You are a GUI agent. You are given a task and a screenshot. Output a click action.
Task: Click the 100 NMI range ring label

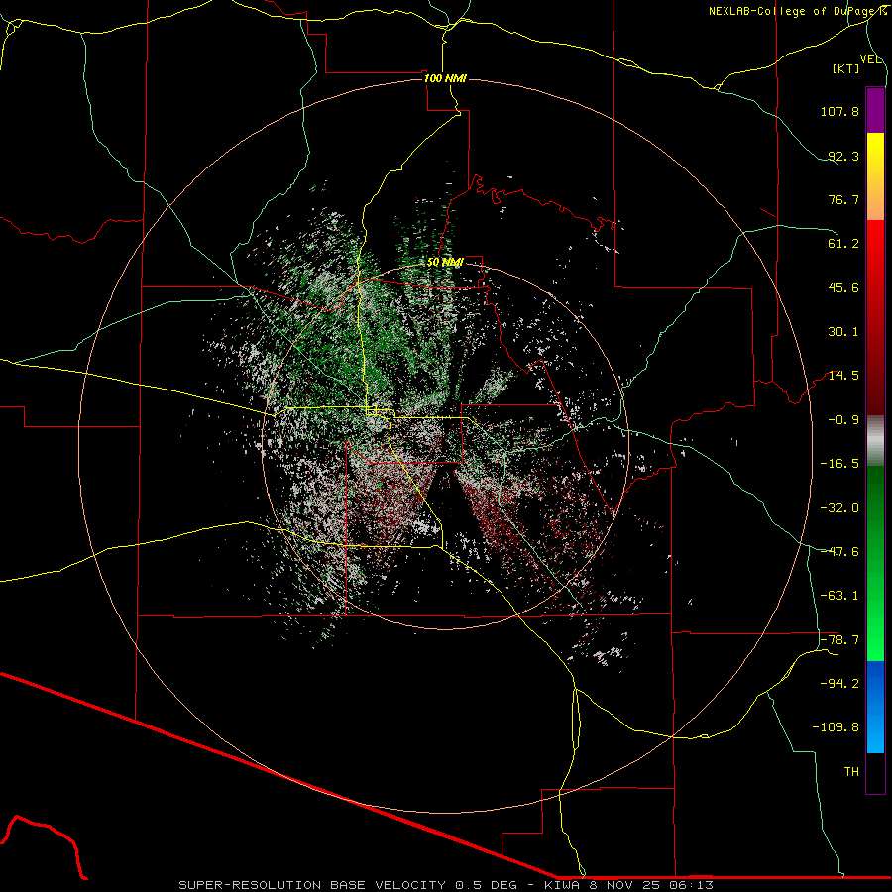[x=445, y=78]
